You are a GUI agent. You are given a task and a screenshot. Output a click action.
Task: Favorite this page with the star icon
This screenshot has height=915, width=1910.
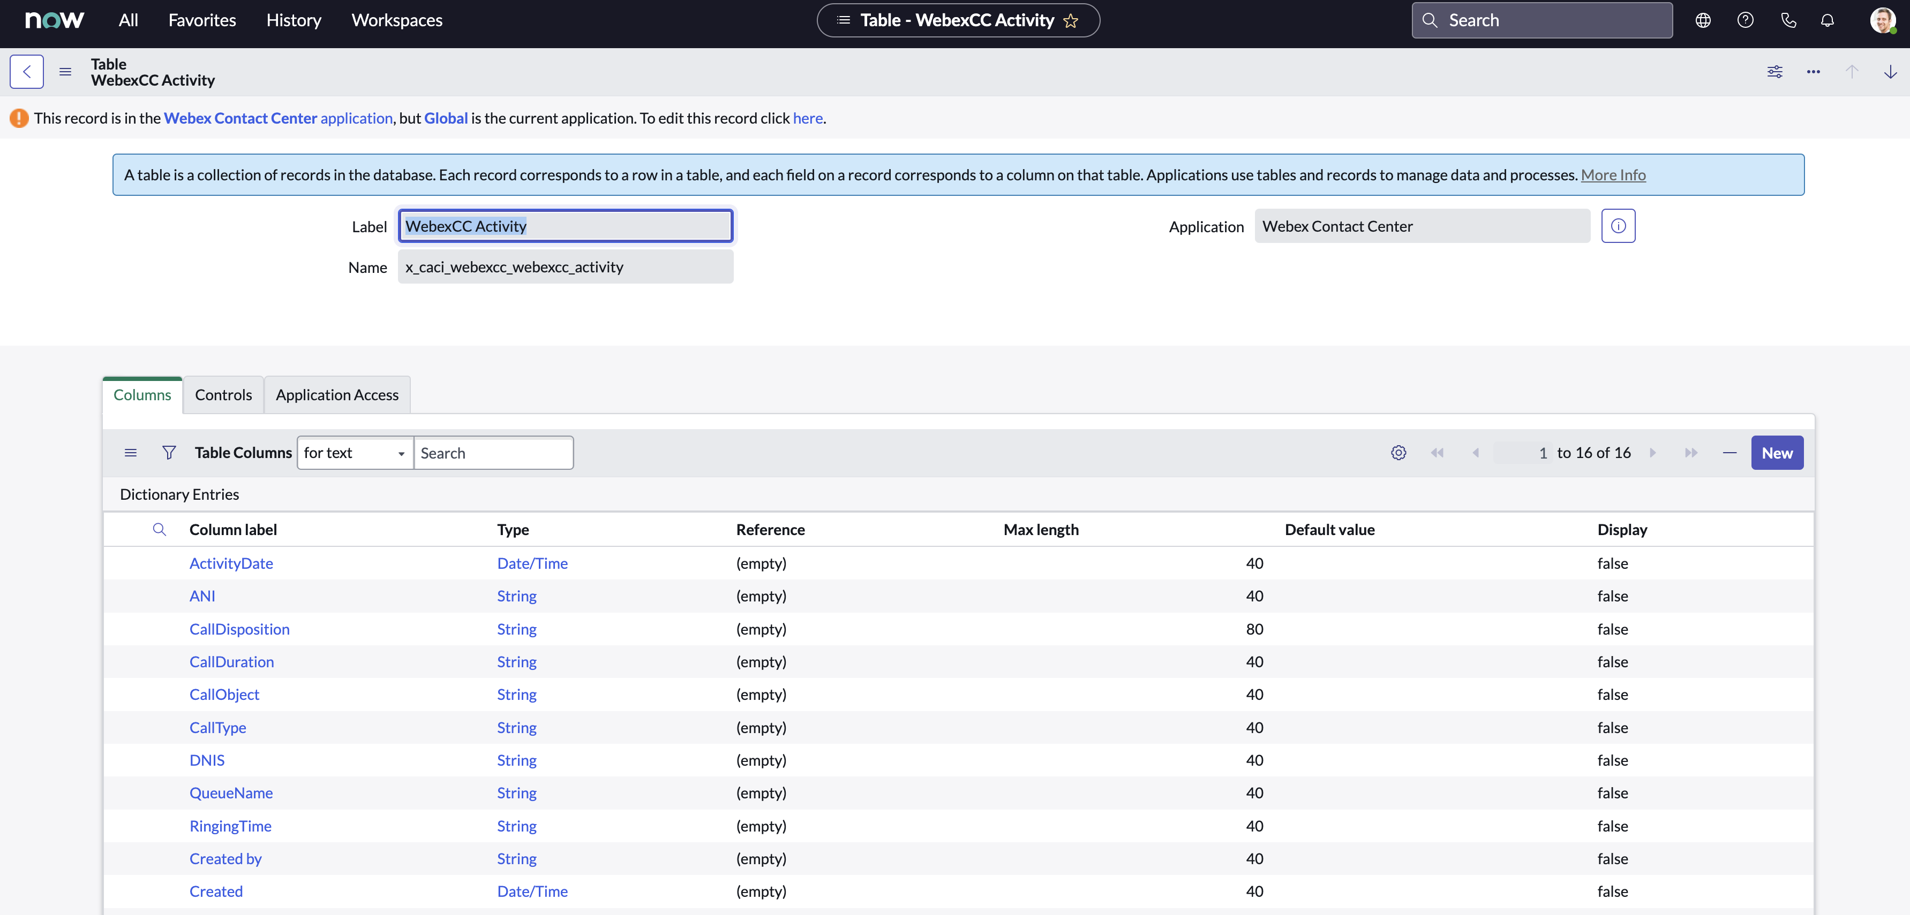1070,21
